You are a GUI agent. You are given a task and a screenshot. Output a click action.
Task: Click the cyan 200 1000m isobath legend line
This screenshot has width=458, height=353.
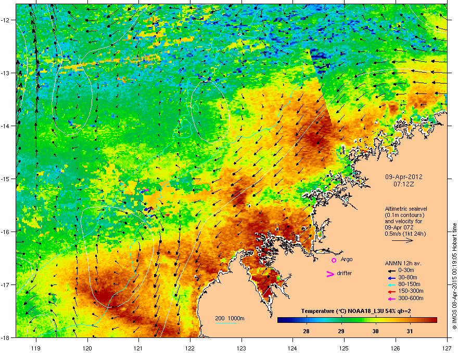226,323
